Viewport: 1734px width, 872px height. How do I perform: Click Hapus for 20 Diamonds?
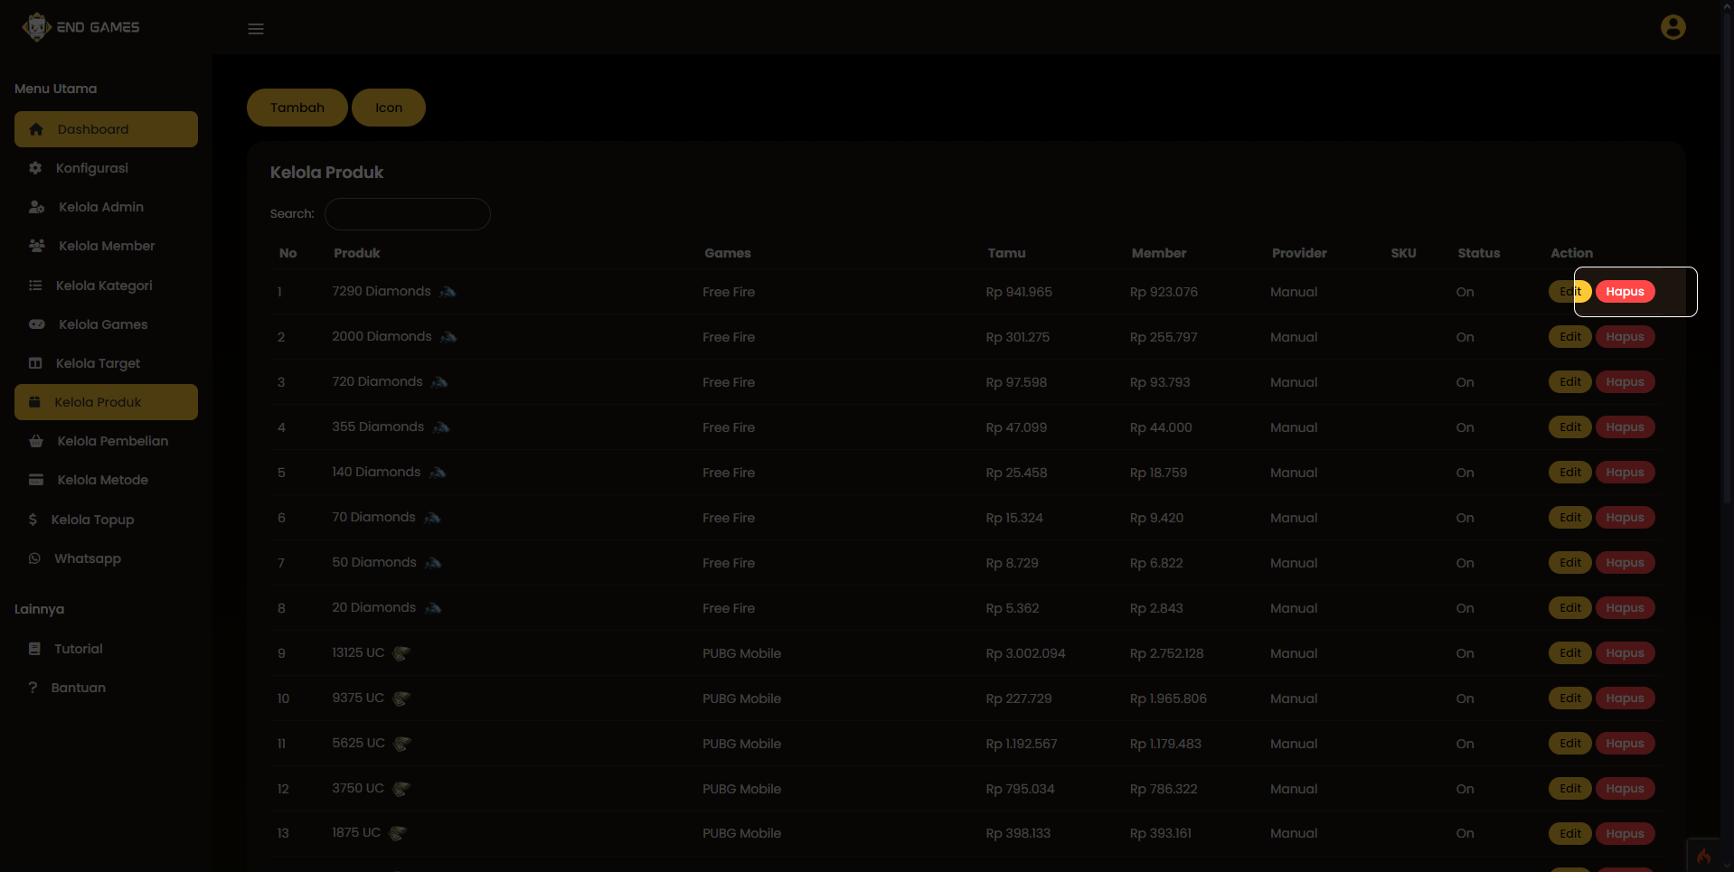coord(1625,608)
